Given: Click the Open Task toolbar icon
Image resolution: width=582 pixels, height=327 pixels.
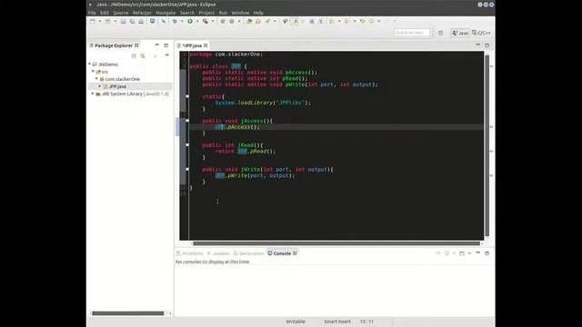Looking at the screenshot, I should (258, 22).
